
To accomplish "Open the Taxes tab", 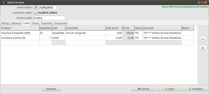I will point(36,23).
